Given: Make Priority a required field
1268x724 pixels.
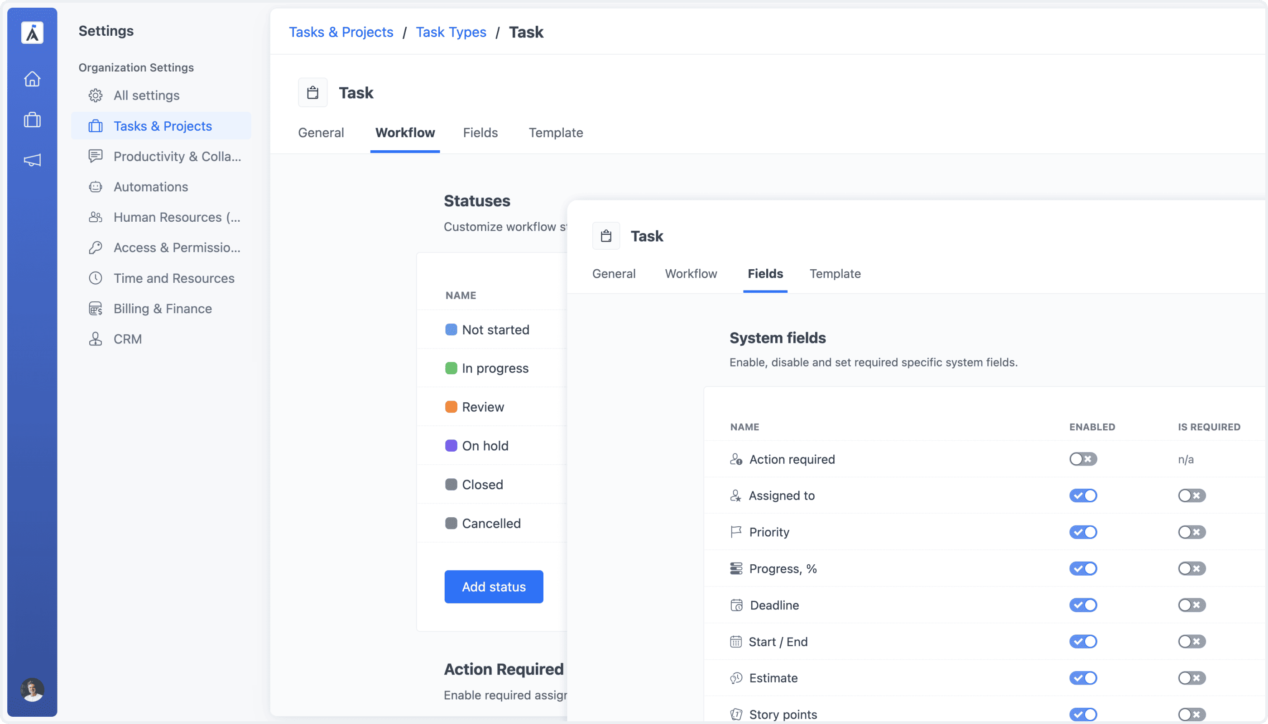Looking at the screenshot, I should click(1192, 532).
